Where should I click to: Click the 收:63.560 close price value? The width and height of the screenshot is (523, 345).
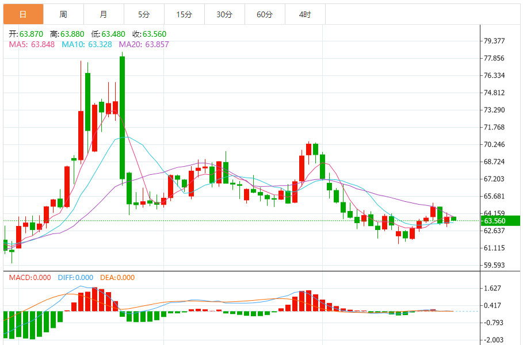click(149, 34)
